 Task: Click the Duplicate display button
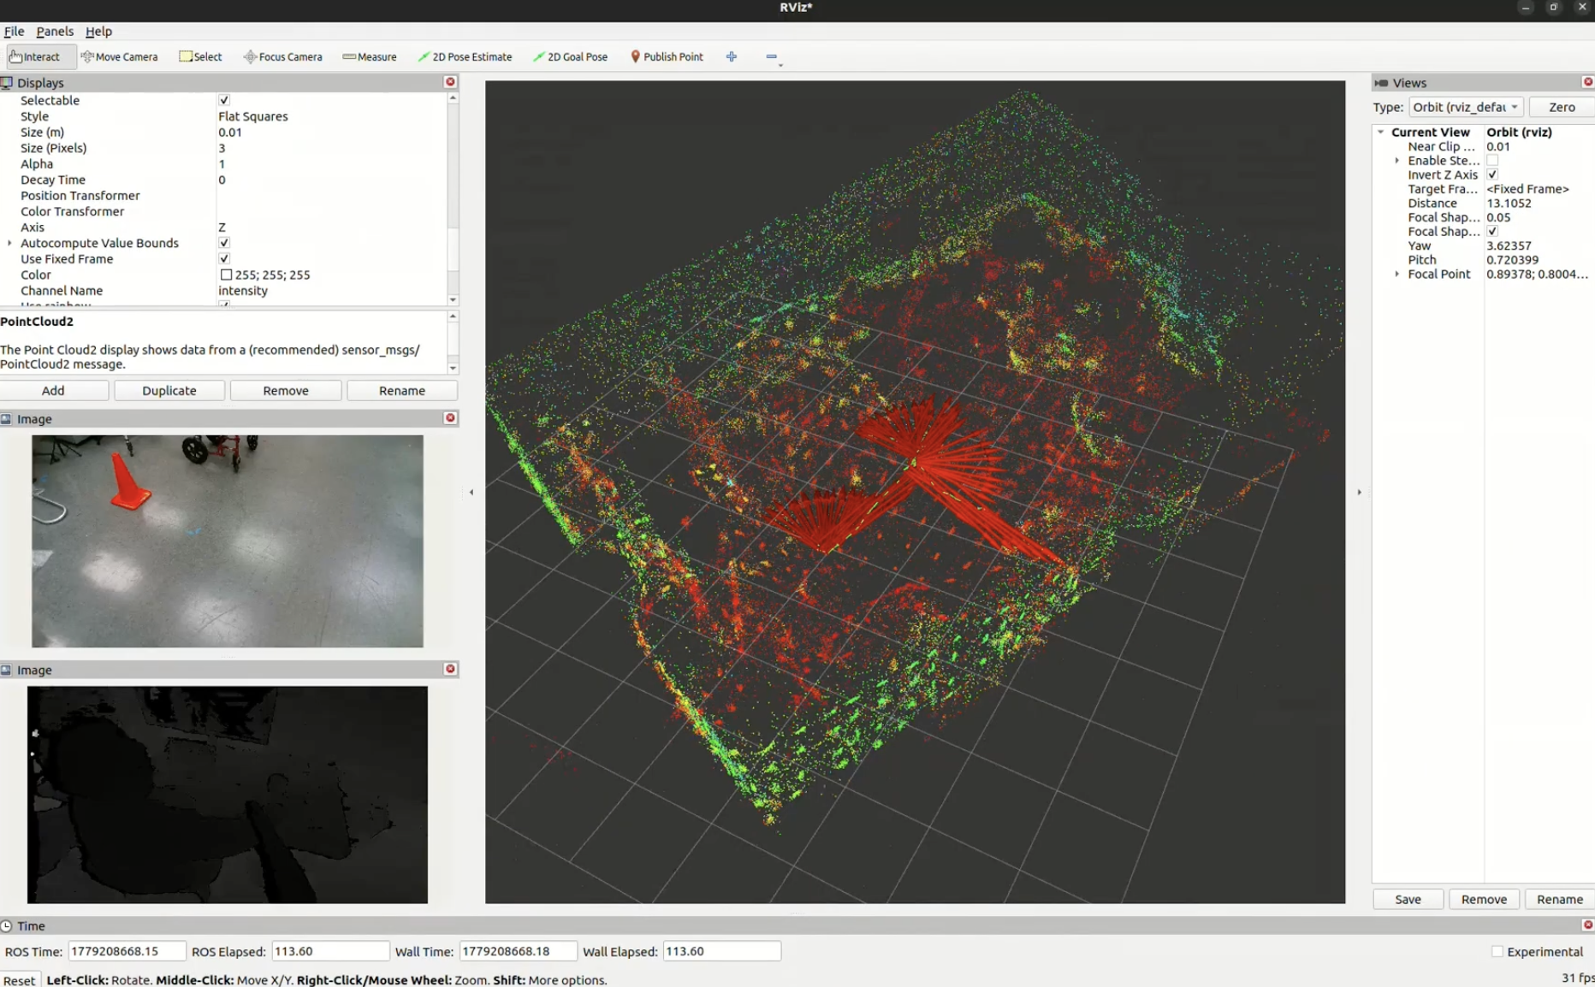pyautogui.click(x=169, y=390)
